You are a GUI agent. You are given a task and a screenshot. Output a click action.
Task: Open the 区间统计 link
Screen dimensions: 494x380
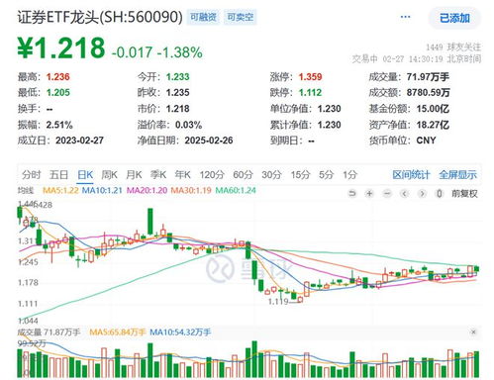pyautogui.click(x=411, y=174)
